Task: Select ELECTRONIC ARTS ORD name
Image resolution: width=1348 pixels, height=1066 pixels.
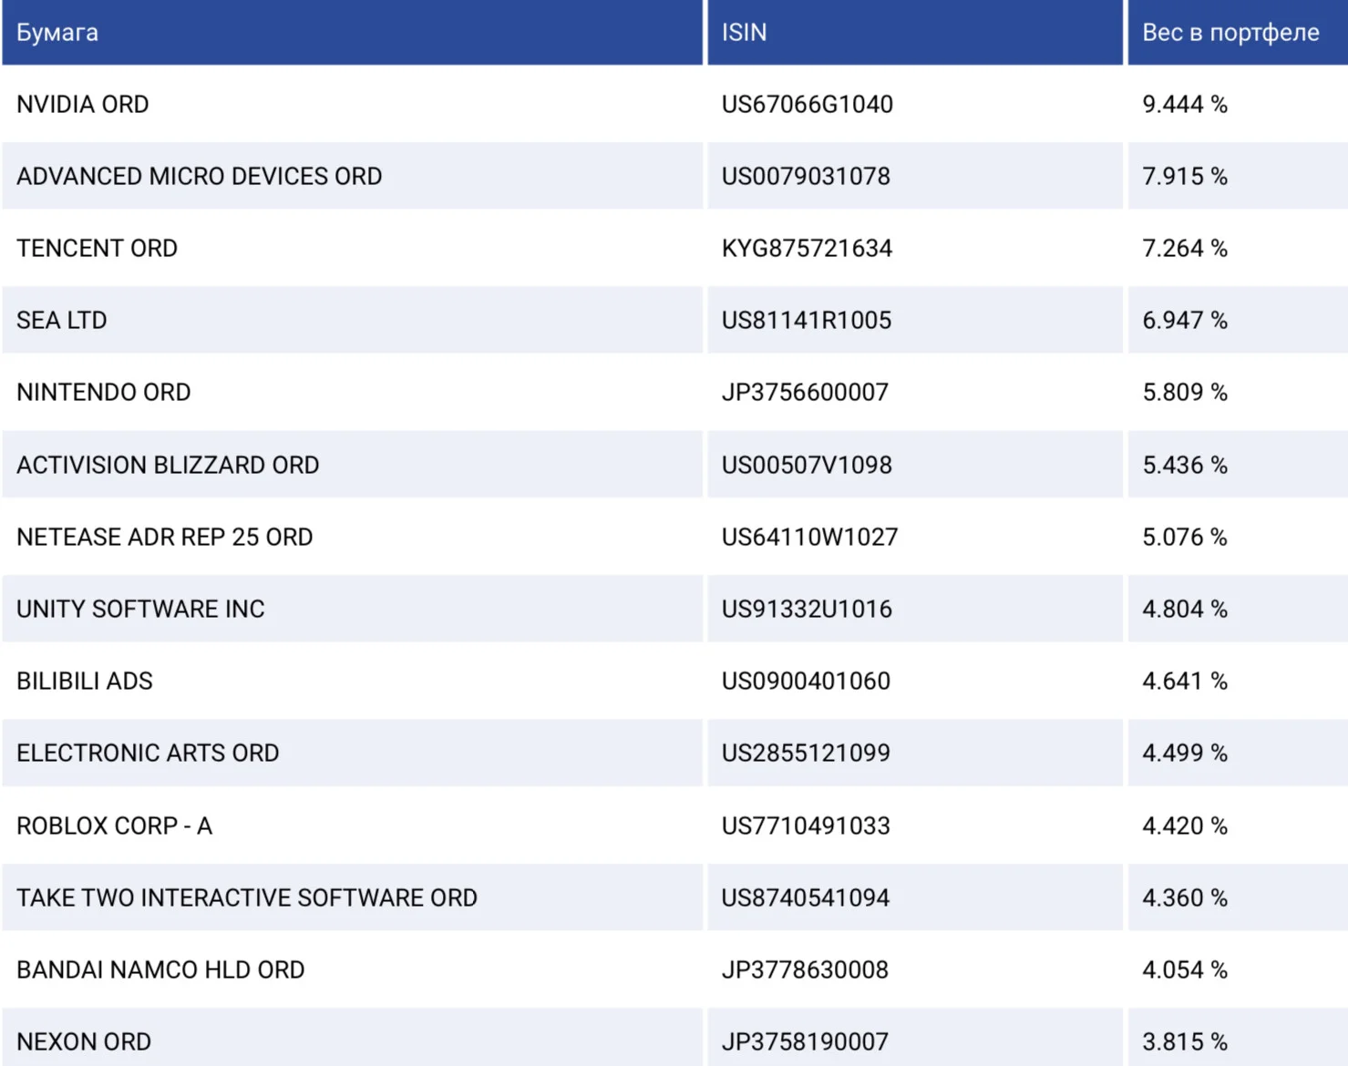Action: [x=148, y=753]
